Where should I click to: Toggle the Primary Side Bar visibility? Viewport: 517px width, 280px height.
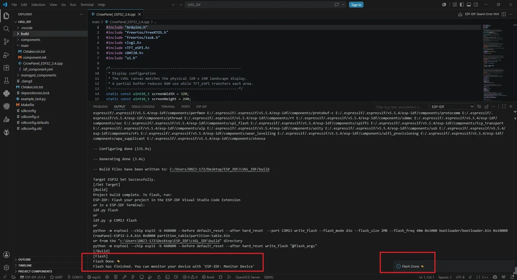pos(462,5)
